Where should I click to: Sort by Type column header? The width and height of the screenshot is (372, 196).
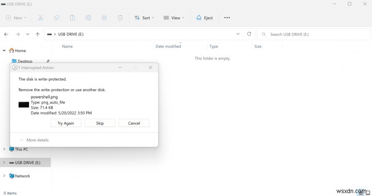214,46
